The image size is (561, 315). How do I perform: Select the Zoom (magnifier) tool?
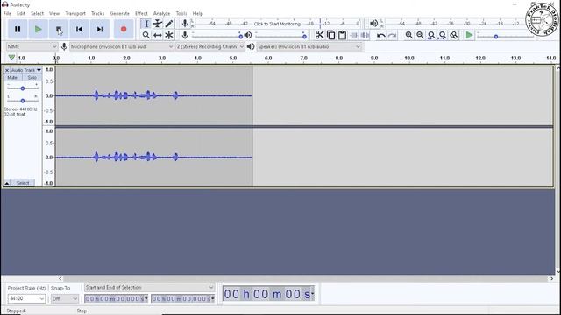coord(146,35)
